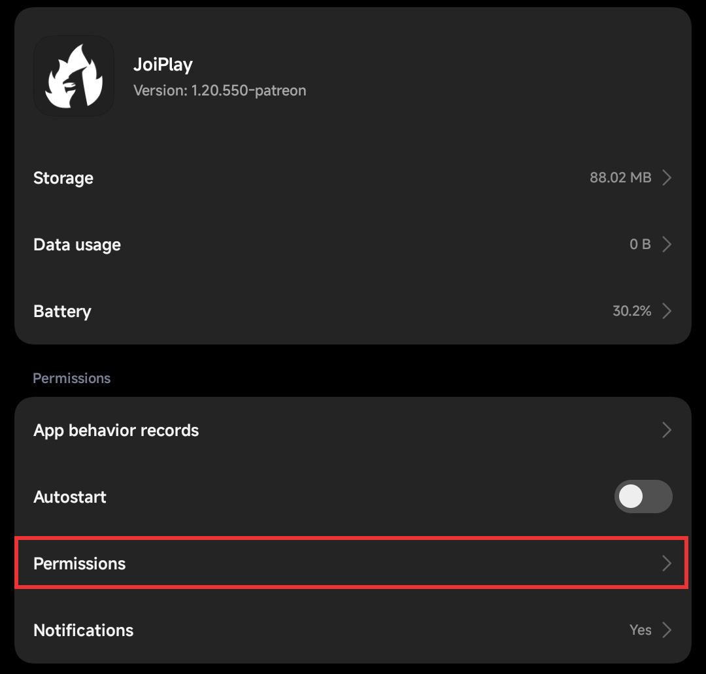Expand the Storage chevron arrow
The width and height of the screenshot is (706, 674).
click(x=667, y=178)
